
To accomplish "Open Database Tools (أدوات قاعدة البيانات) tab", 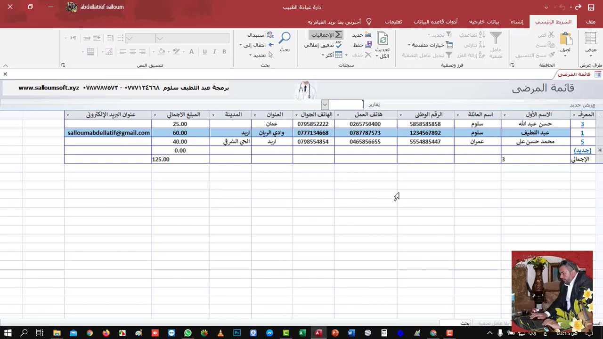I will pyautogui.click(x=435, y=22).
